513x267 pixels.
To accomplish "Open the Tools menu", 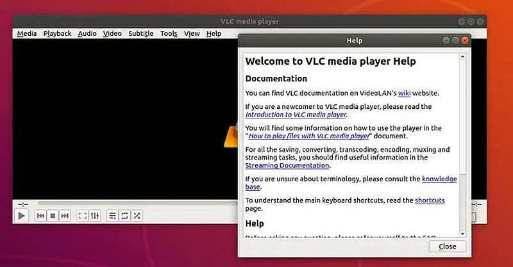I will point(169,34).
